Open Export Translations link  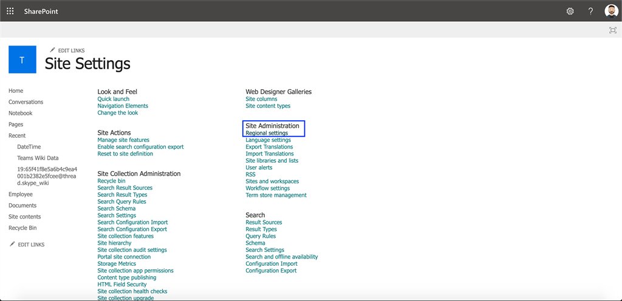[269, 146]
